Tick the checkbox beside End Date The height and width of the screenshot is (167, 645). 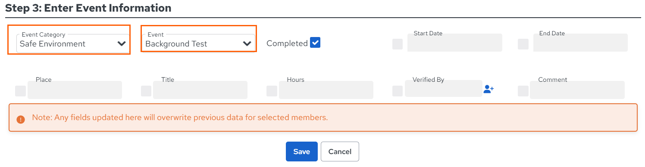pos(523,44)
